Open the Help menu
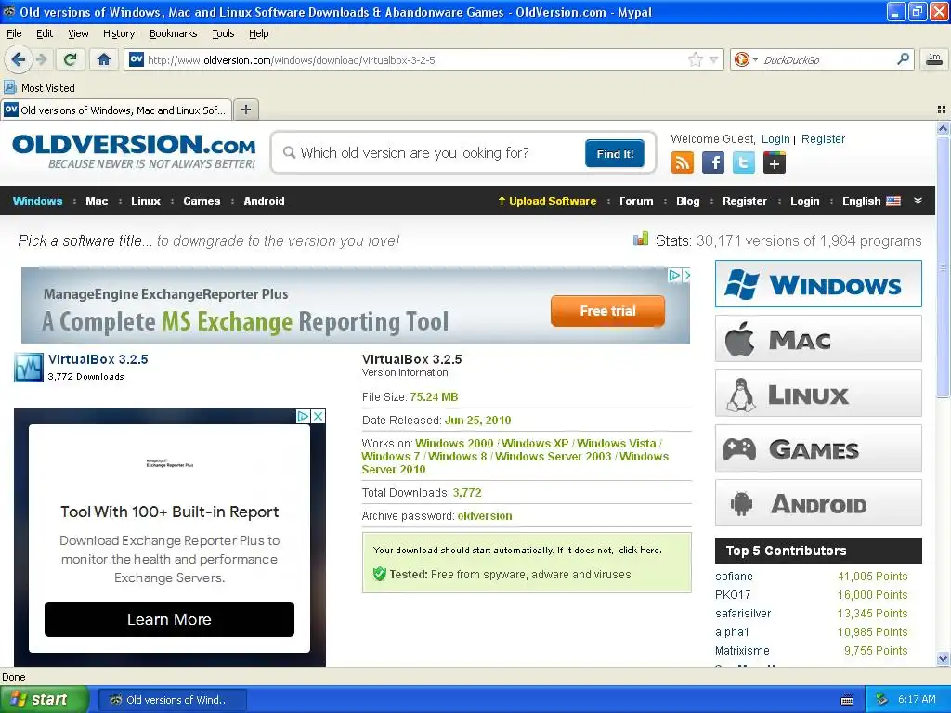 (x=258, y=33)
